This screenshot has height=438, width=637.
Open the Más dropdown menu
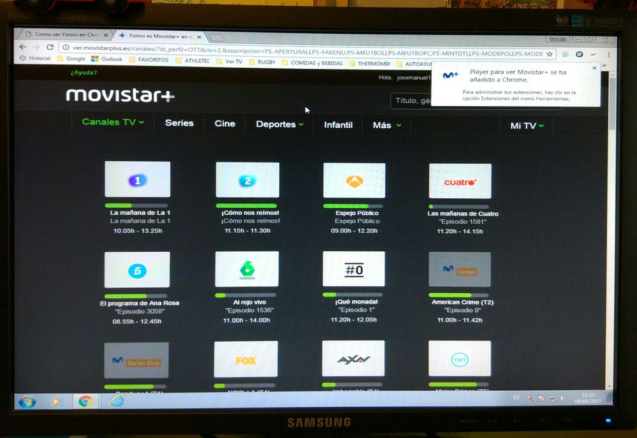point(386,125)
